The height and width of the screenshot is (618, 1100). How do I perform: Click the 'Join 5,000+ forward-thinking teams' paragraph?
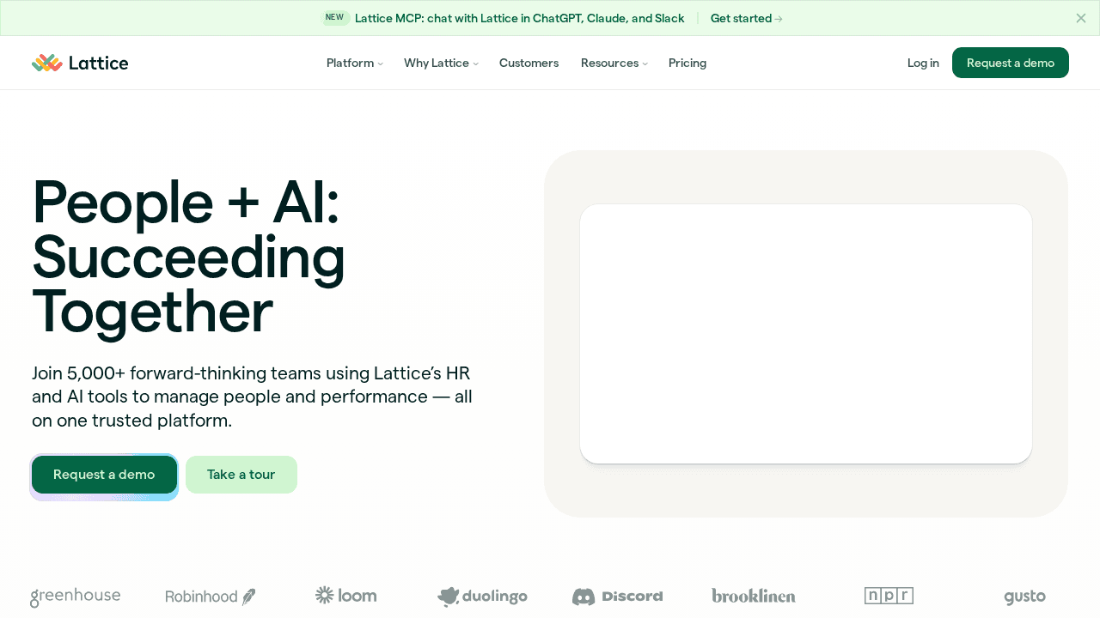point(252,397)
